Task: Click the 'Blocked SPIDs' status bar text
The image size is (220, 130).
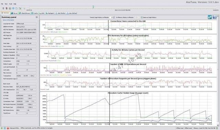Action: (14, 128)
